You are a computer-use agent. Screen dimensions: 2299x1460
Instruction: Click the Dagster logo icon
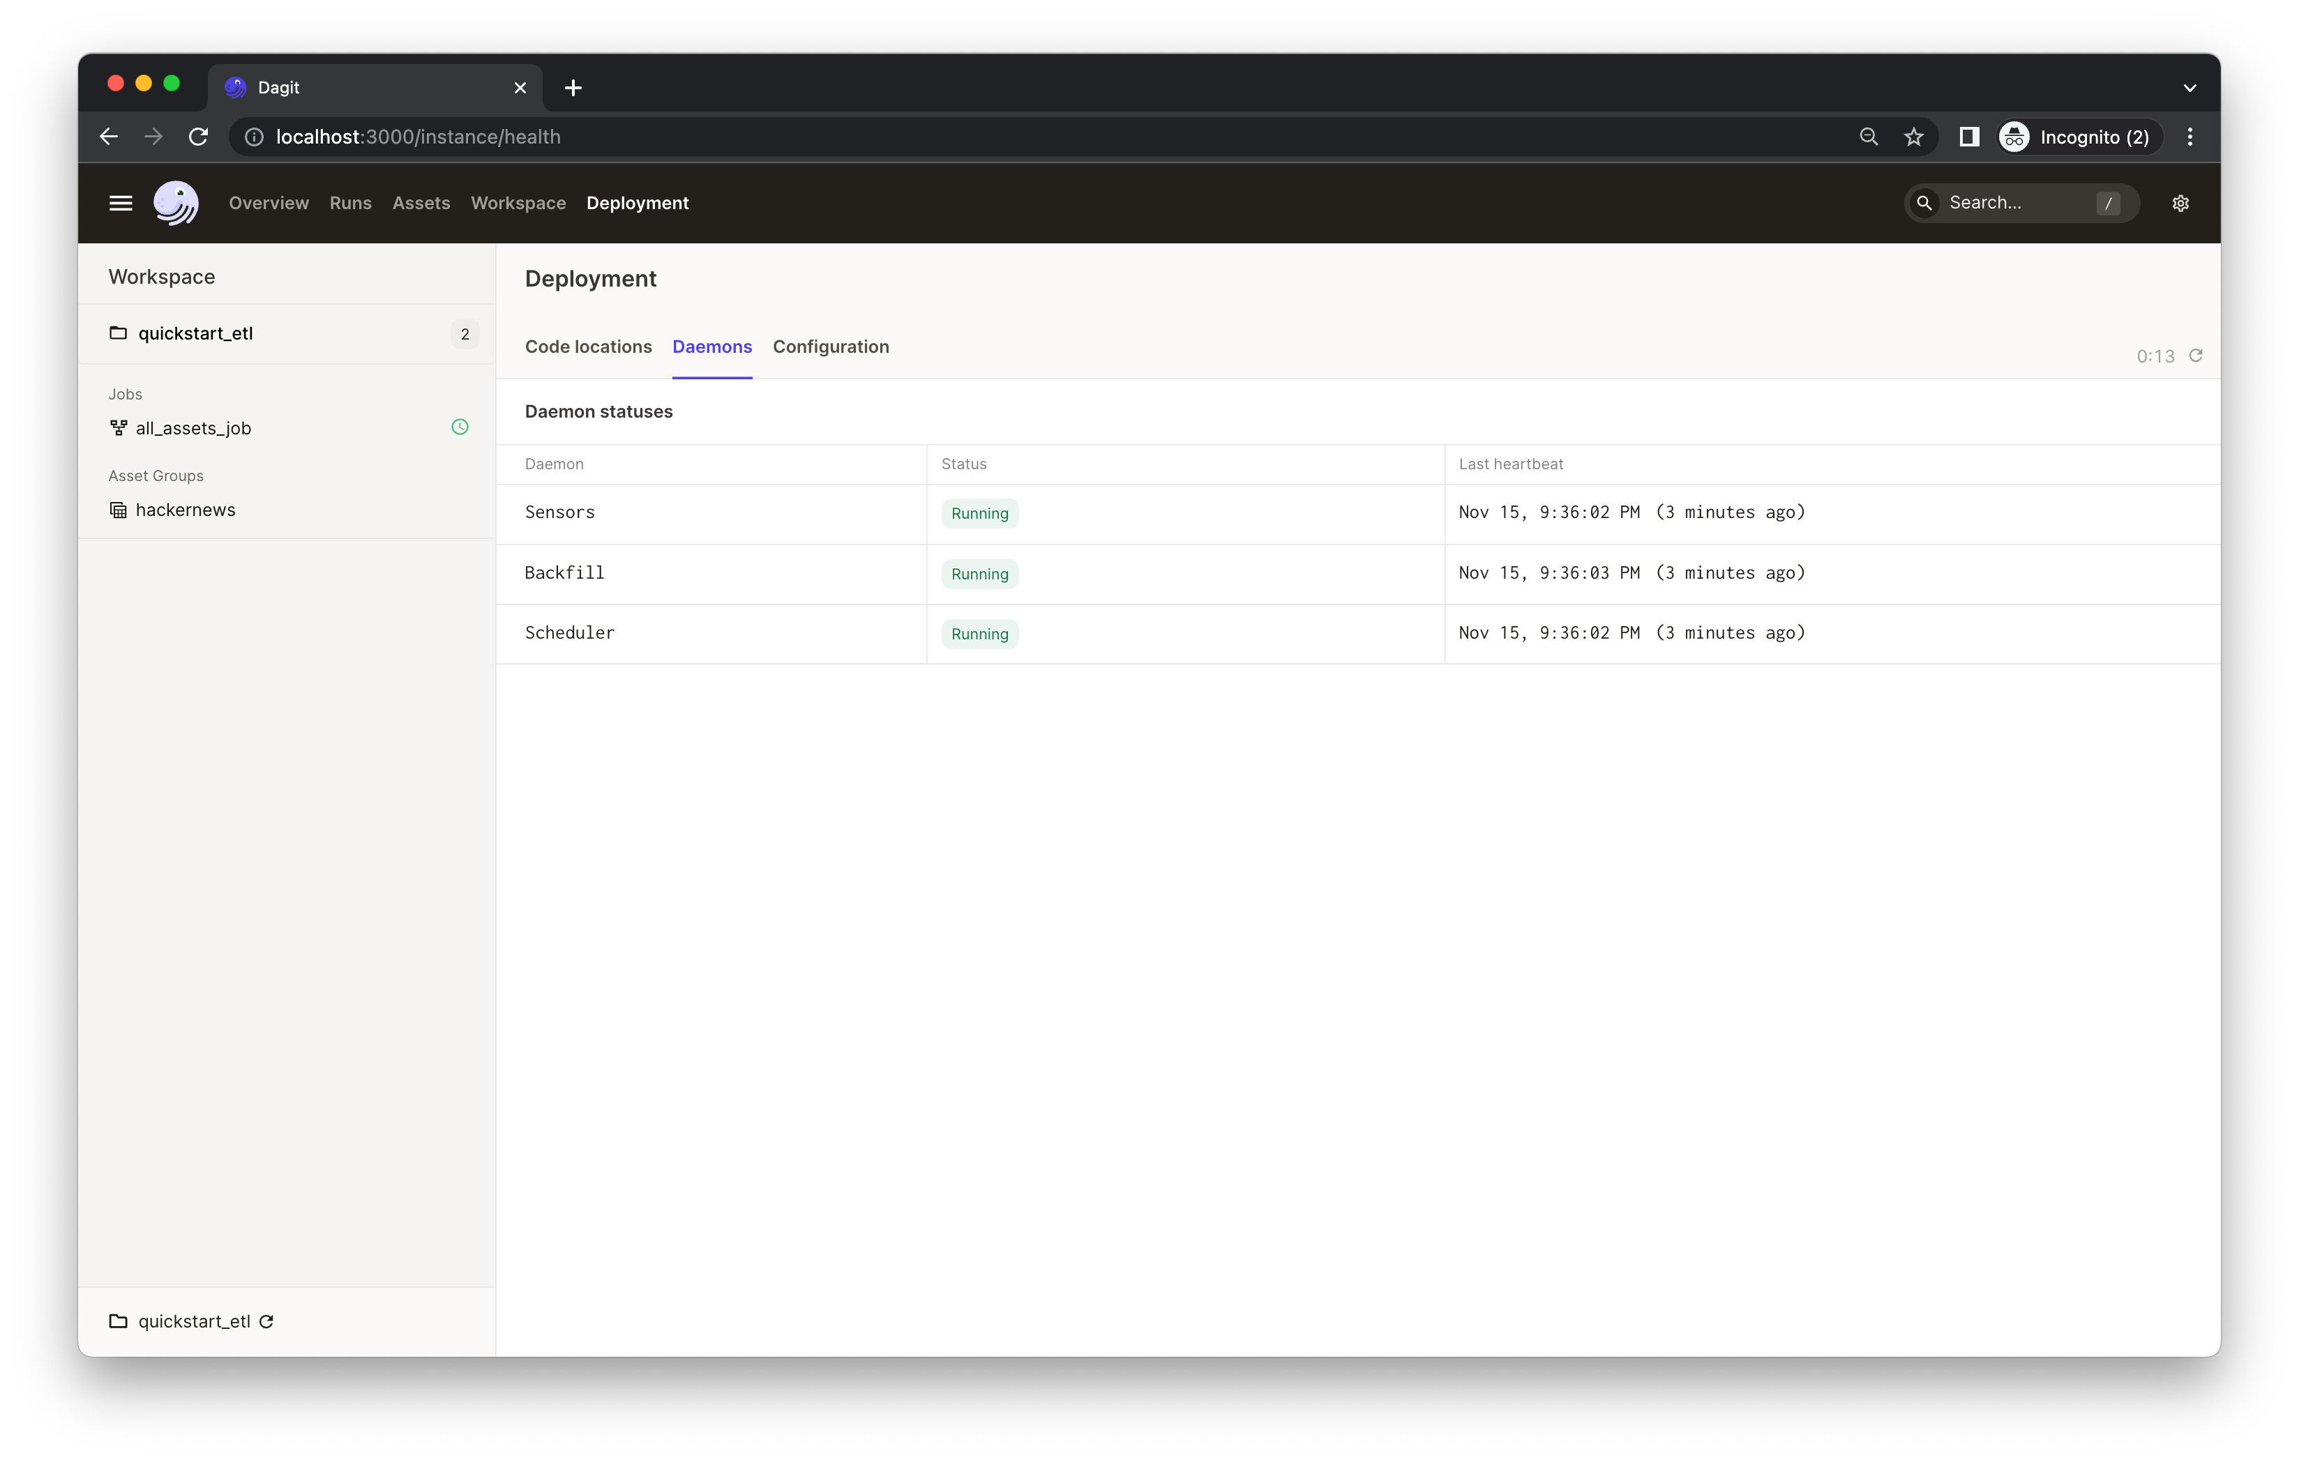[176, 204]
